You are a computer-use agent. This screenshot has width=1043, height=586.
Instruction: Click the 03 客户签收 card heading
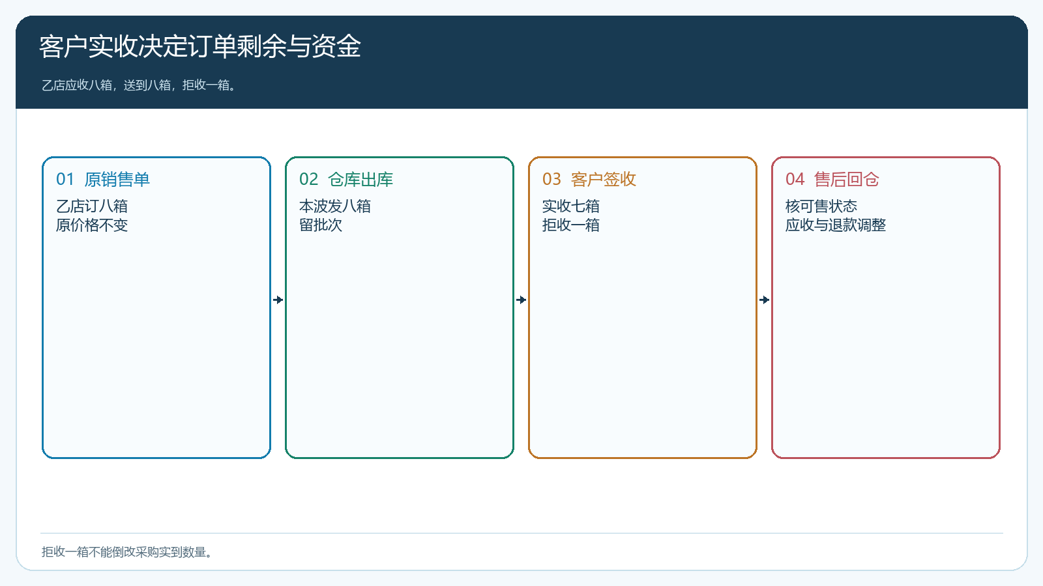(589, 179)
